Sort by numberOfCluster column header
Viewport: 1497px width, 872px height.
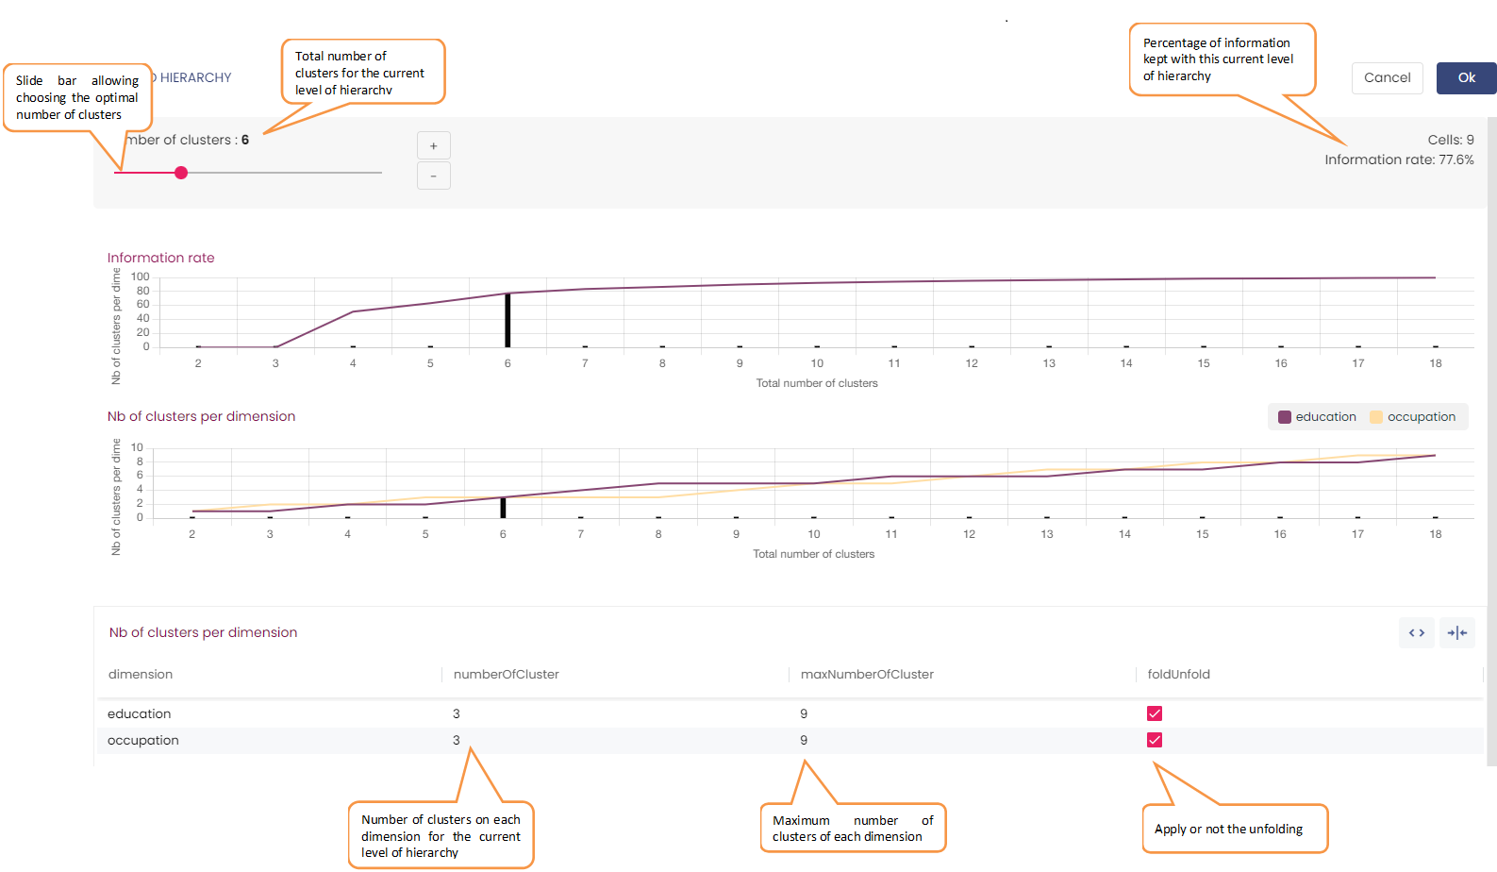(506, 674)
